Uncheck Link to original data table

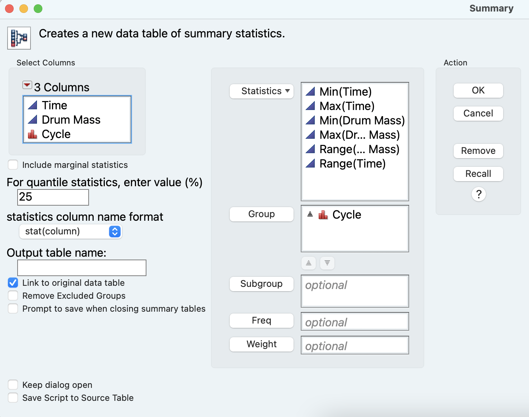coord(13,283)
